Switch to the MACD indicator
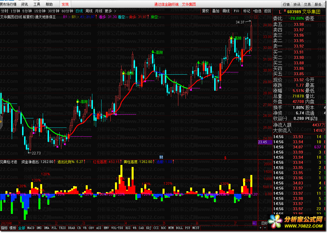The width and height of the screenshot is (328, 233). (31, 228)
